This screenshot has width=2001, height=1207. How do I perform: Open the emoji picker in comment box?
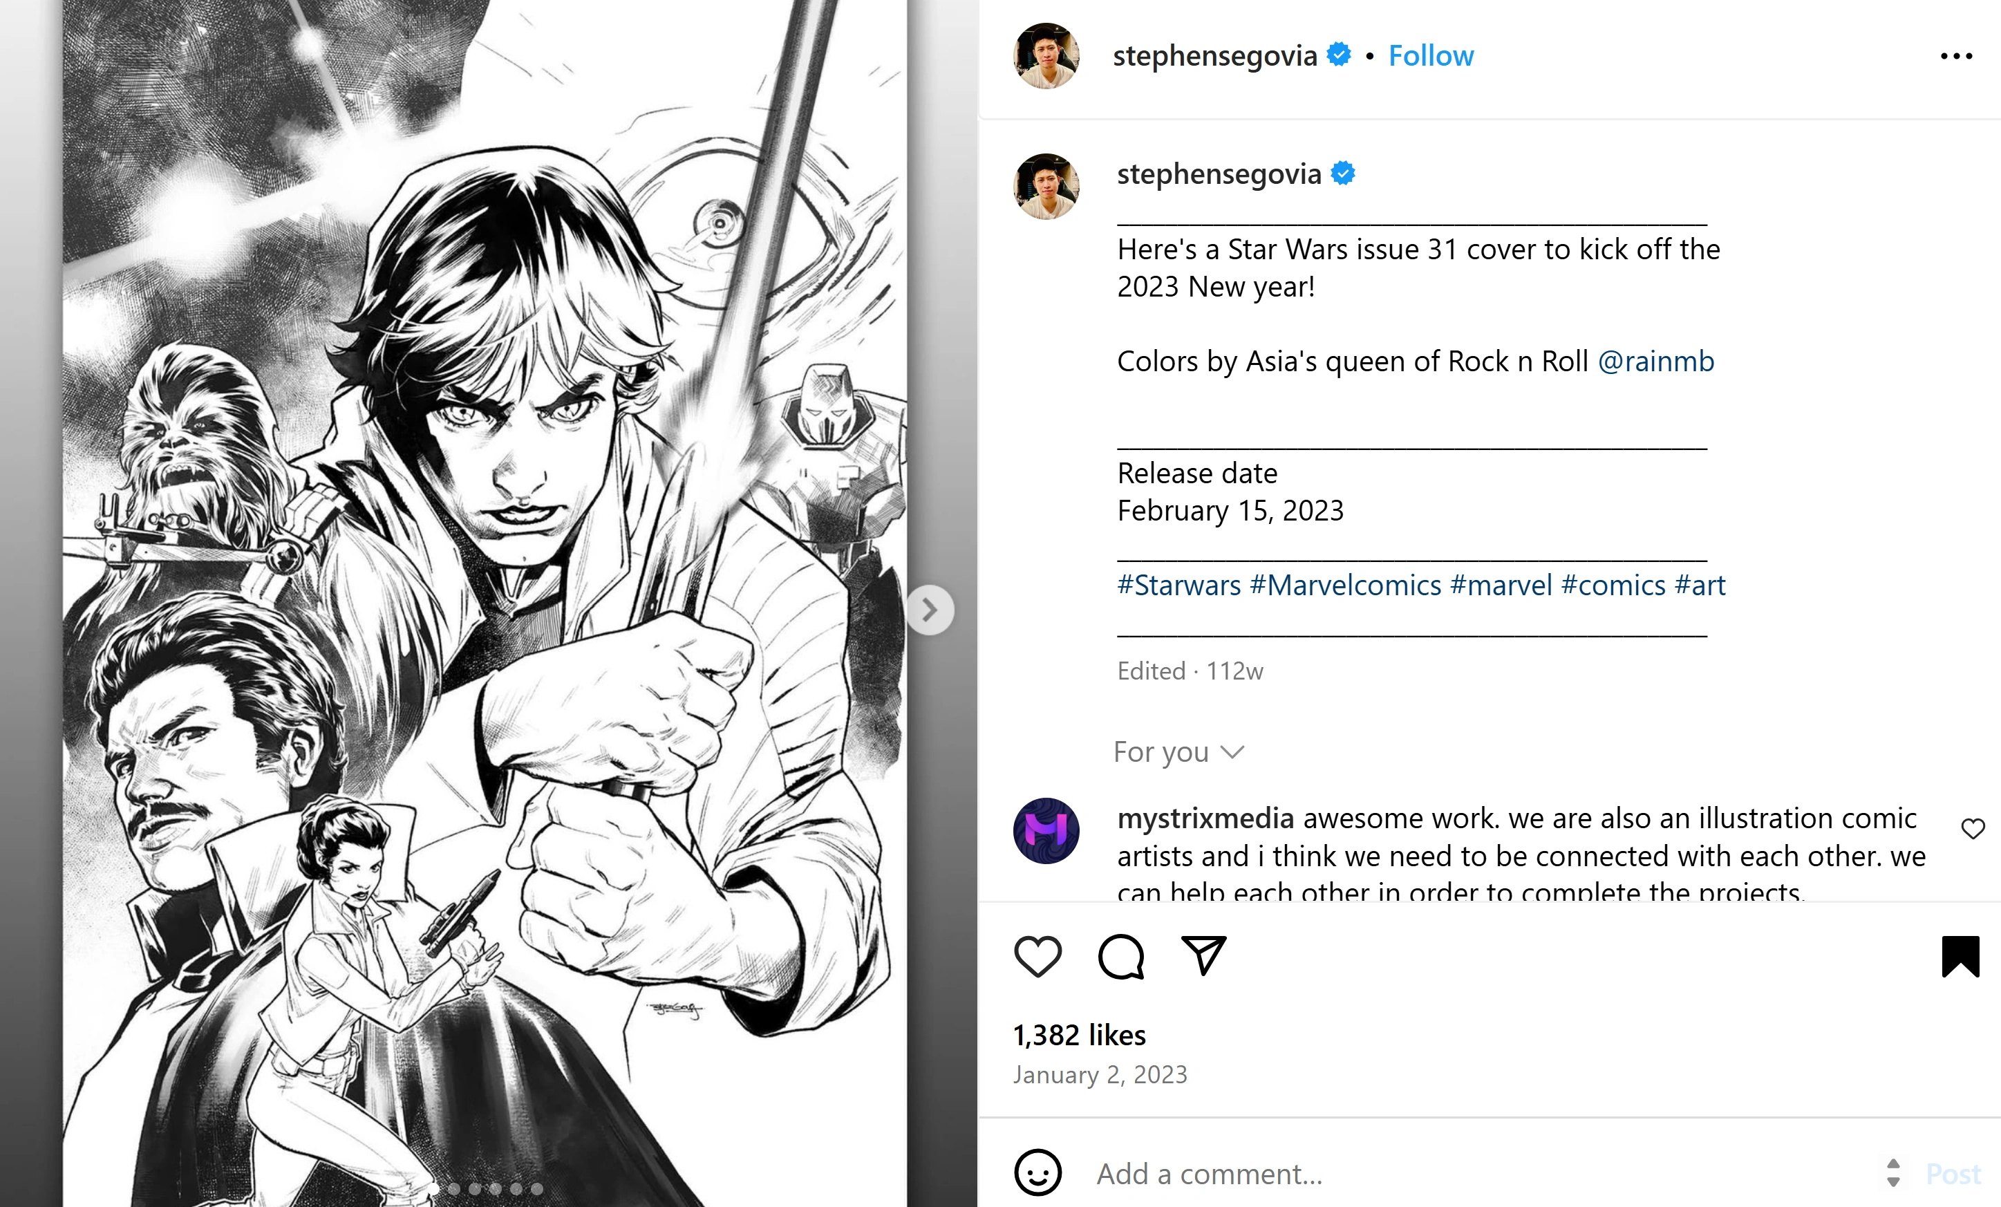pos(1038,1173)
